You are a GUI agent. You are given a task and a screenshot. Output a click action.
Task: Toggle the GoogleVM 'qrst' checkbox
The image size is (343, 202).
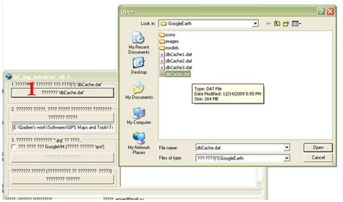coord(14,147)
